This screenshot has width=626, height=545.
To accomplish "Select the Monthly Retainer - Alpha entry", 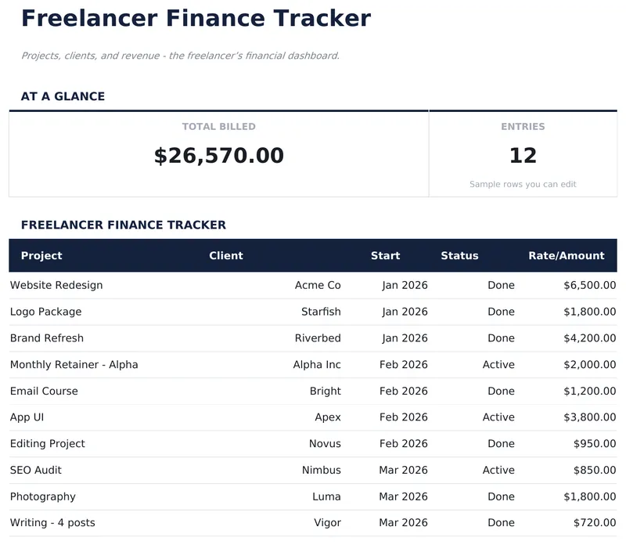I will 74,365.
